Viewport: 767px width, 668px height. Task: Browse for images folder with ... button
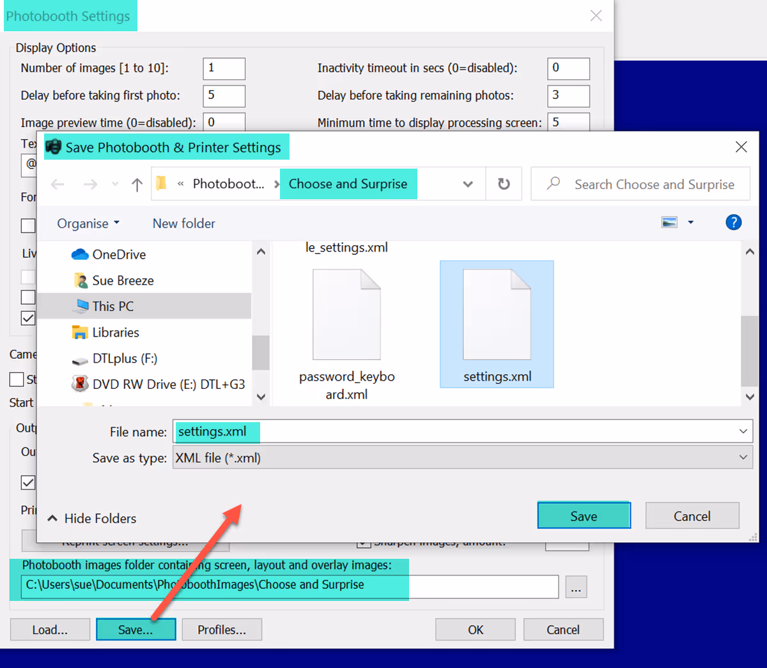pos(576,587)
